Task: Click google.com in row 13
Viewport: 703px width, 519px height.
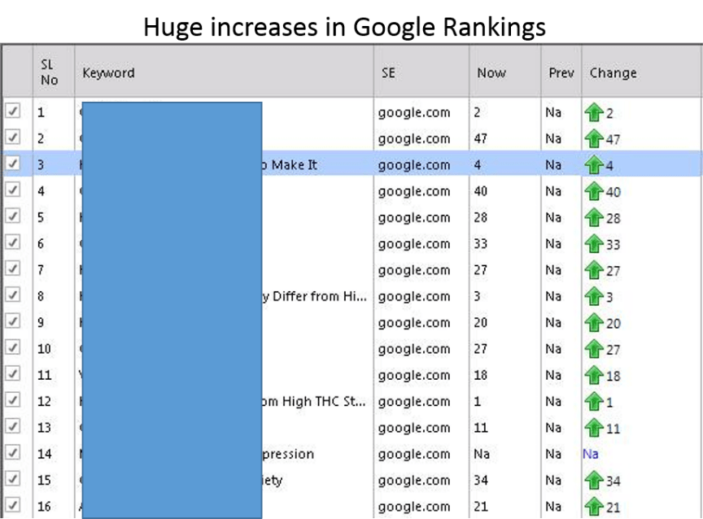Action: (x=414, y=428)
